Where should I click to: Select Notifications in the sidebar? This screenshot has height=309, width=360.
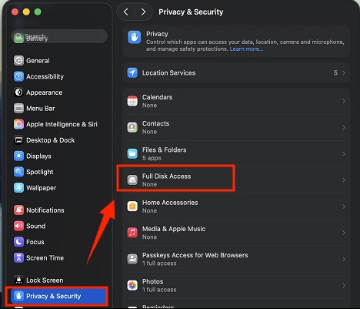point(58,210)
